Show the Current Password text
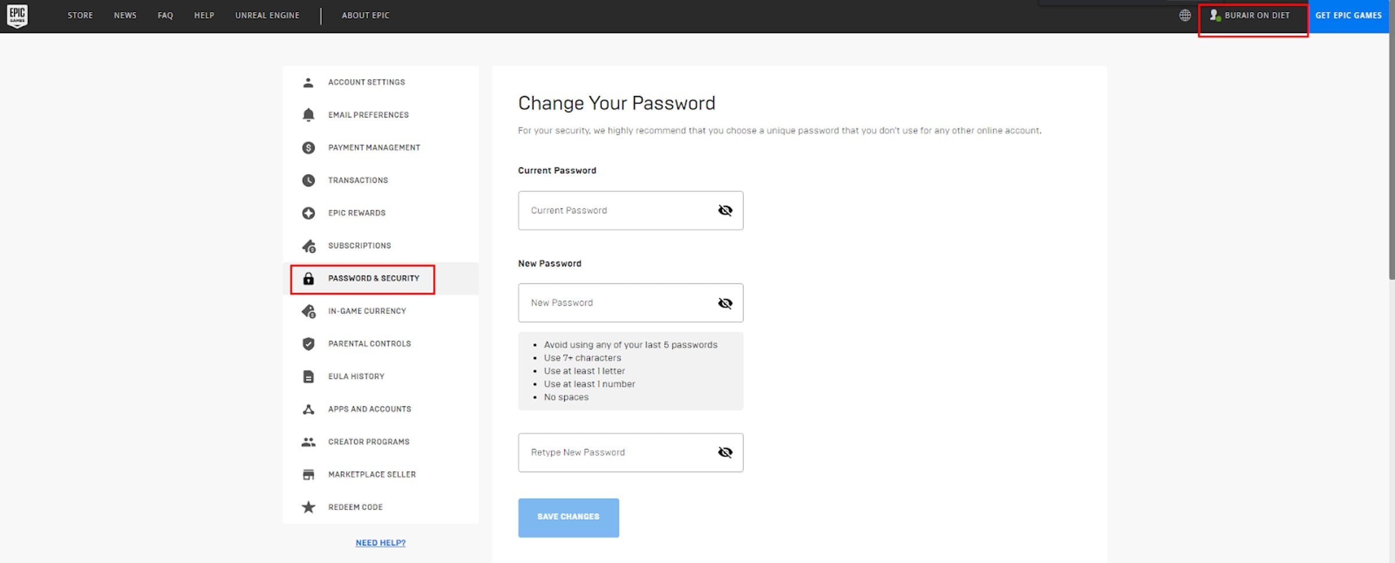Screen dimensions: 1395x563 [x=725, y=210]
